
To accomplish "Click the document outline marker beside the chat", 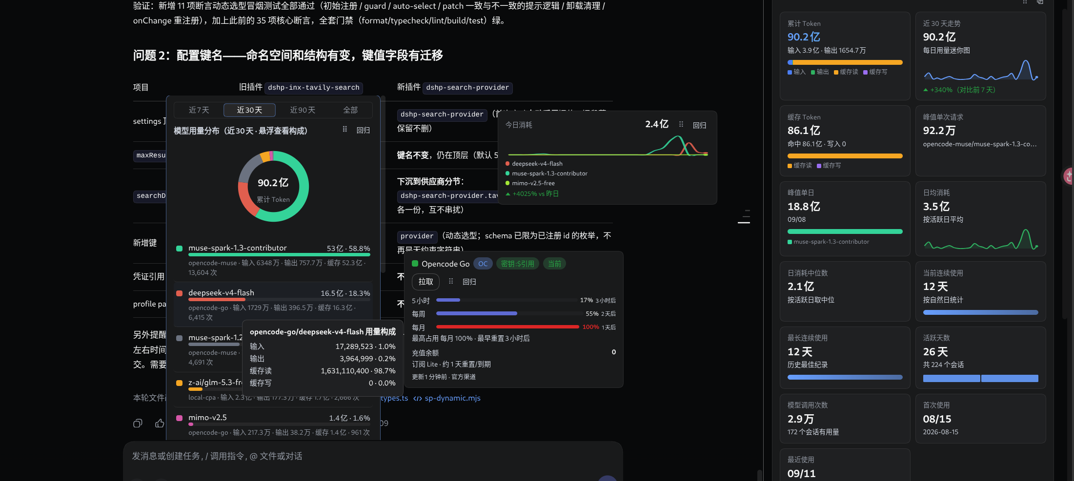I will pos(744,217).
